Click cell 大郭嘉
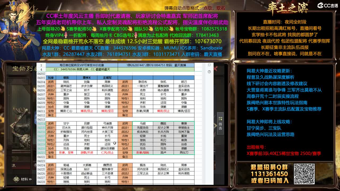The height and width of the screenshot is (191, 340). pyautogui.click(x=87, y=165)
